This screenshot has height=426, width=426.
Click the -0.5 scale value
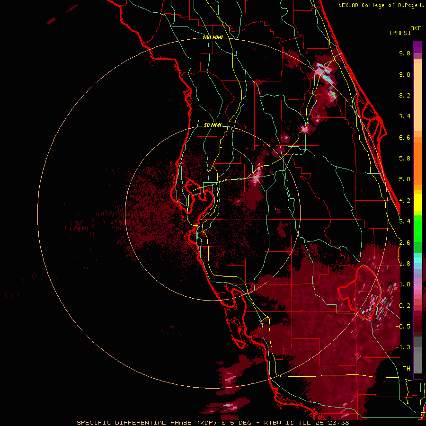click(403, 327)
